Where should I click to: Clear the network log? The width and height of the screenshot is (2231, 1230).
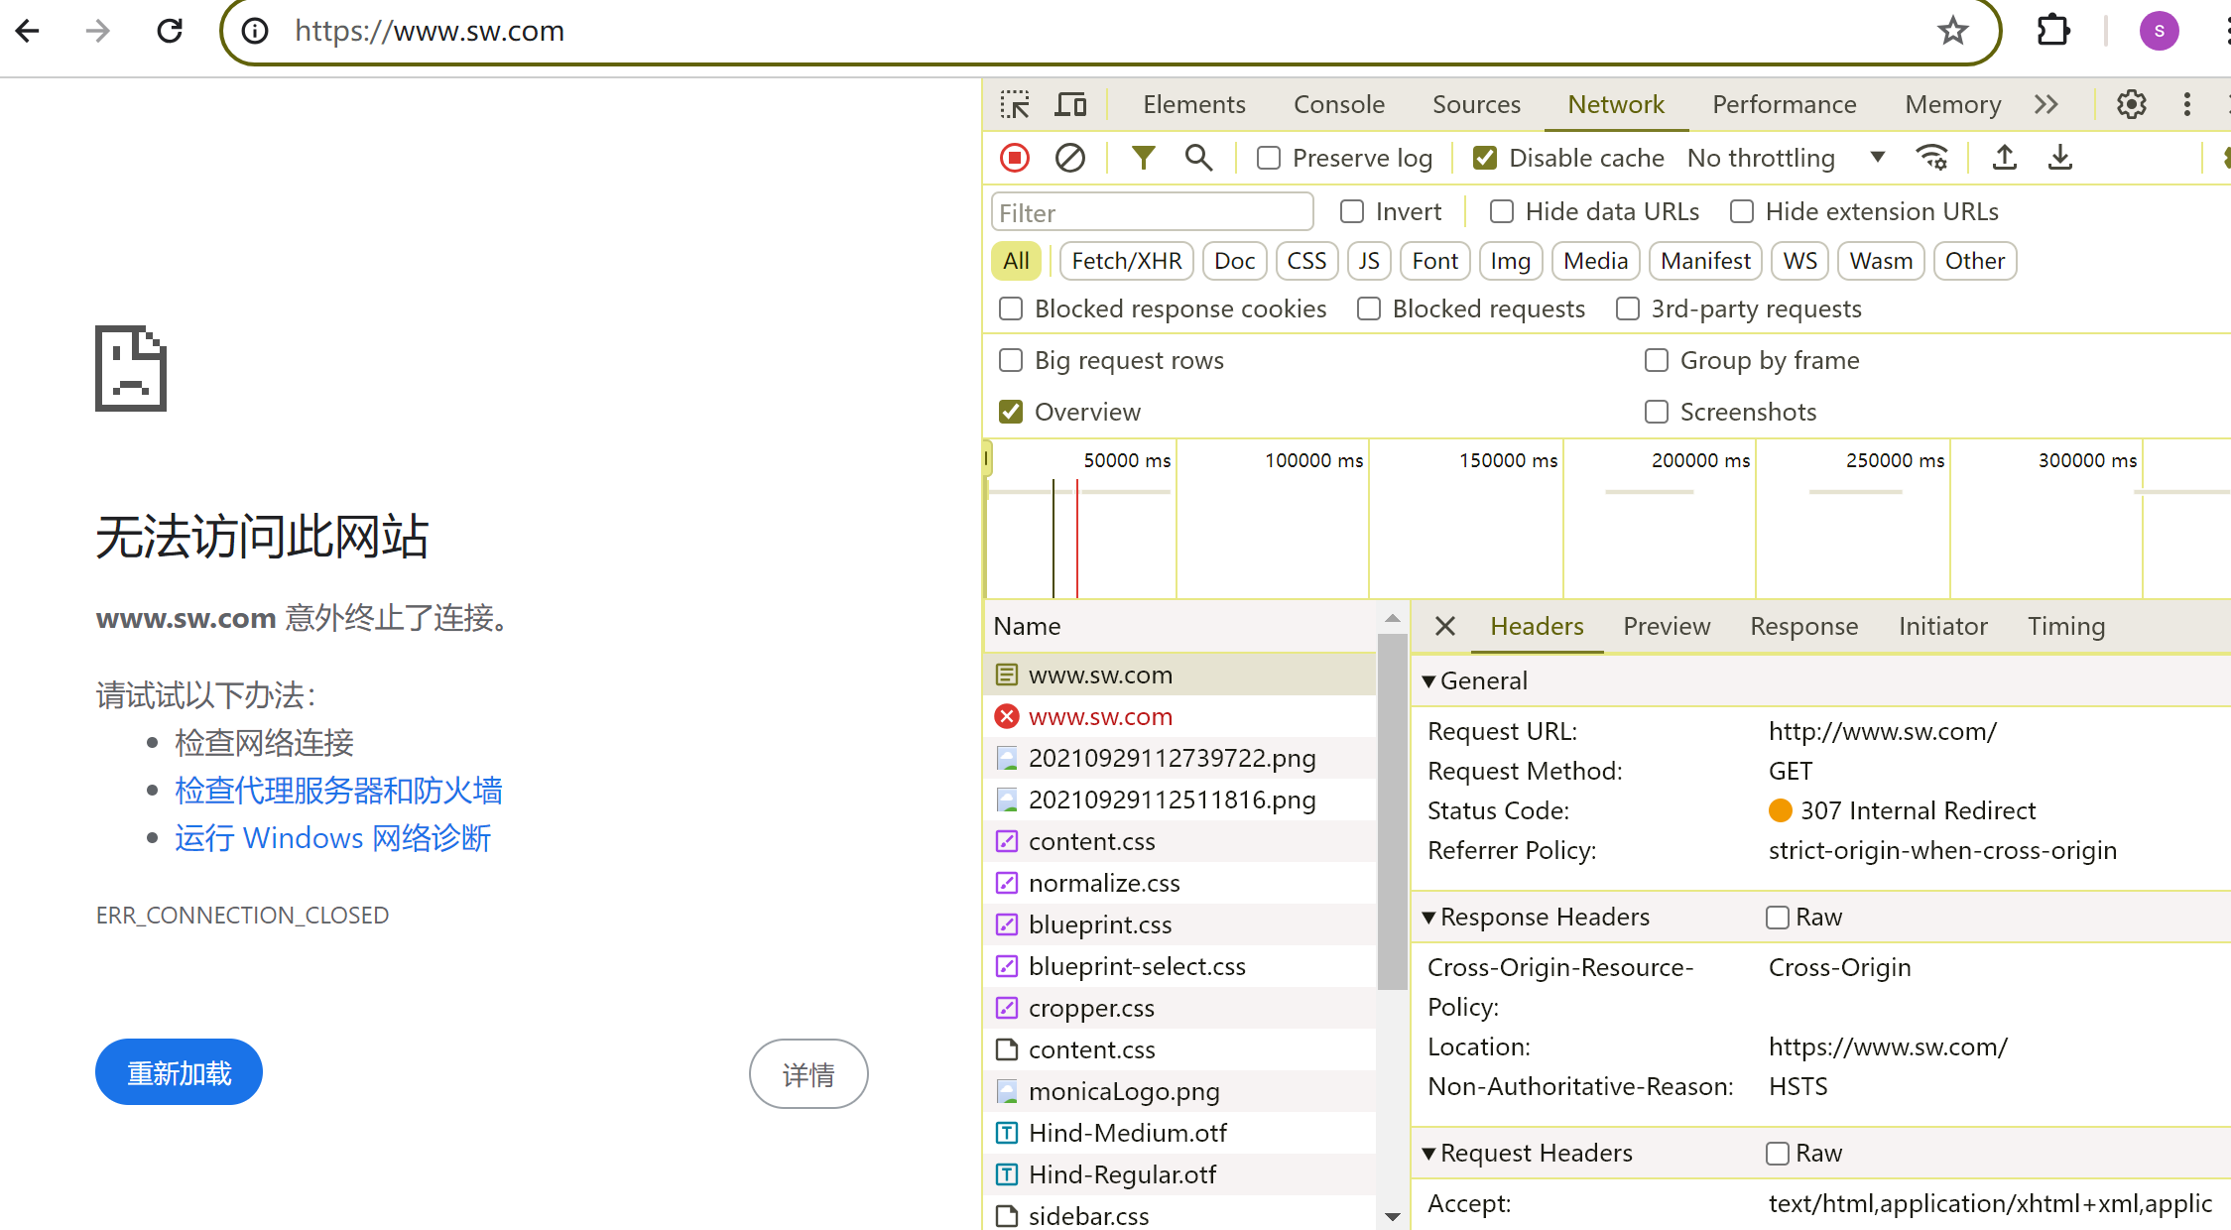(x=1069, y=158)
